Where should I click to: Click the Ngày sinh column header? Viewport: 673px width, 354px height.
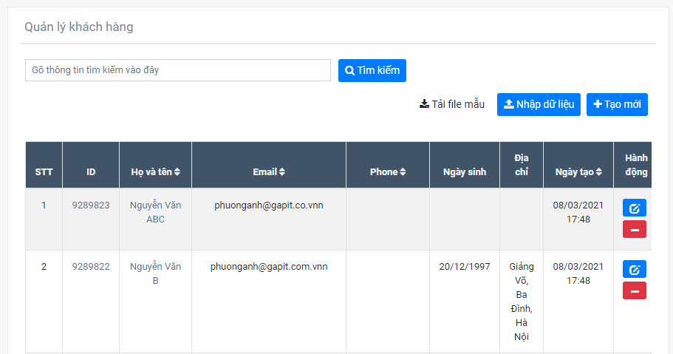(x=464, y=172)
